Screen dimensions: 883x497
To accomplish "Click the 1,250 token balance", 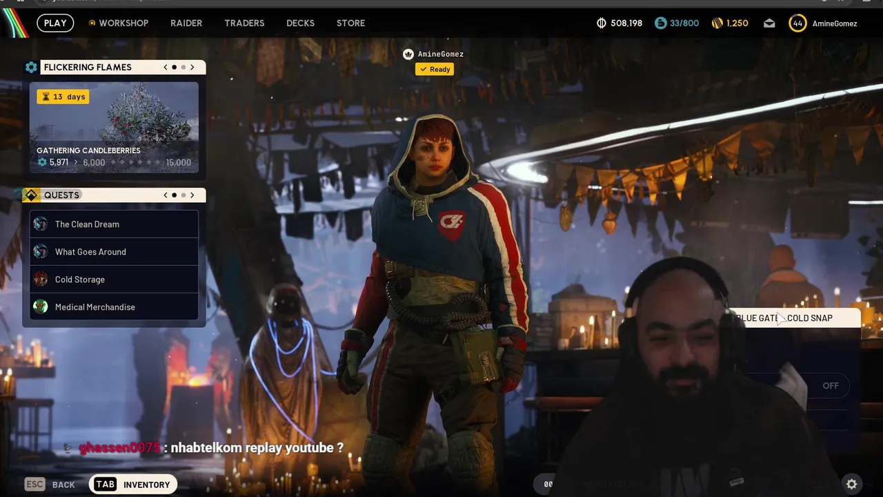I will (x=737, y=23).
